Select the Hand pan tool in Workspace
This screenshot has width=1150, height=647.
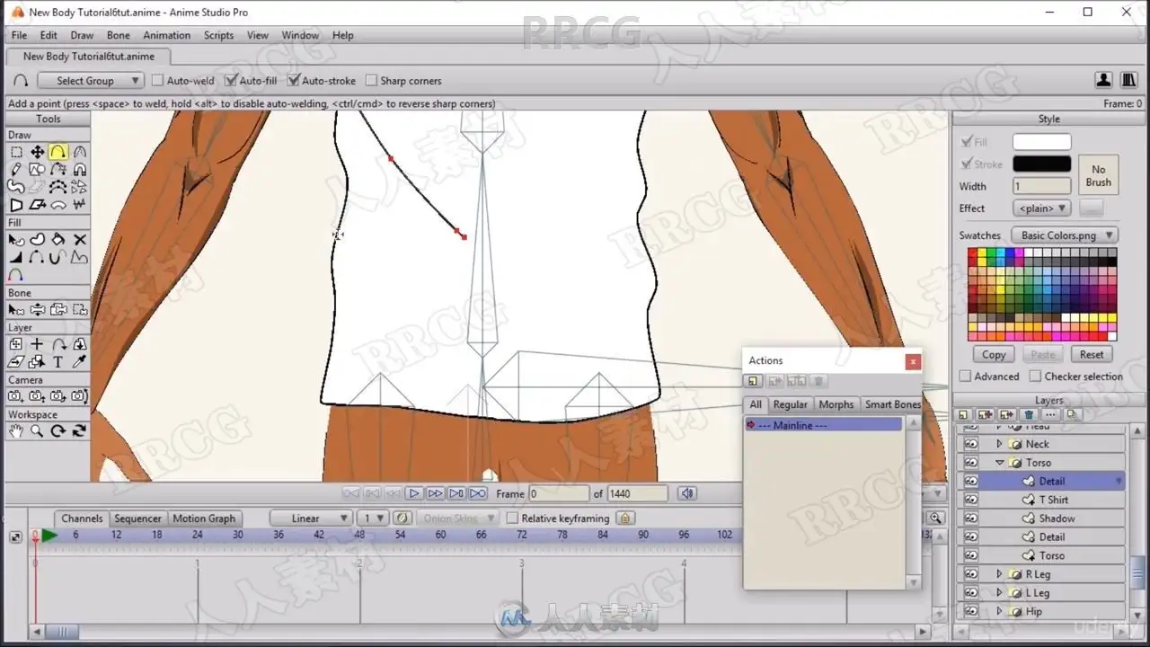[16, 431]
